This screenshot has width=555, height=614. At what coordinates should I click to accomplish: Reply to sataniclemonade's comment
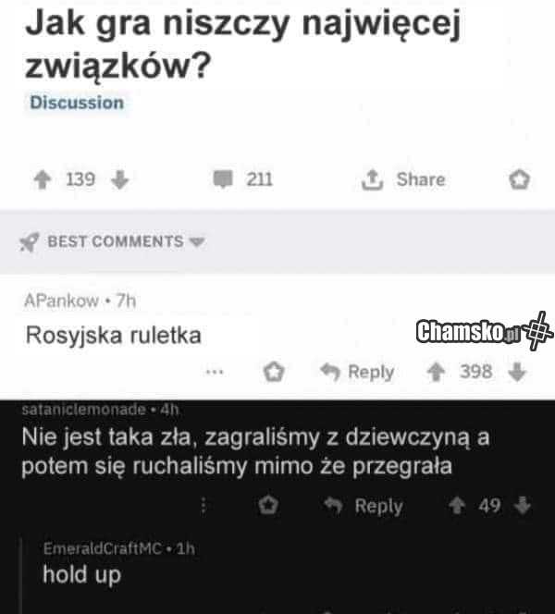click(x=364, y=506)
